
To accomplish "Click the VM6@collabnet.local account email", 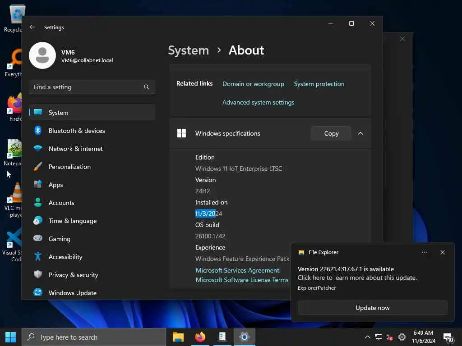I will tap(87, 60).
